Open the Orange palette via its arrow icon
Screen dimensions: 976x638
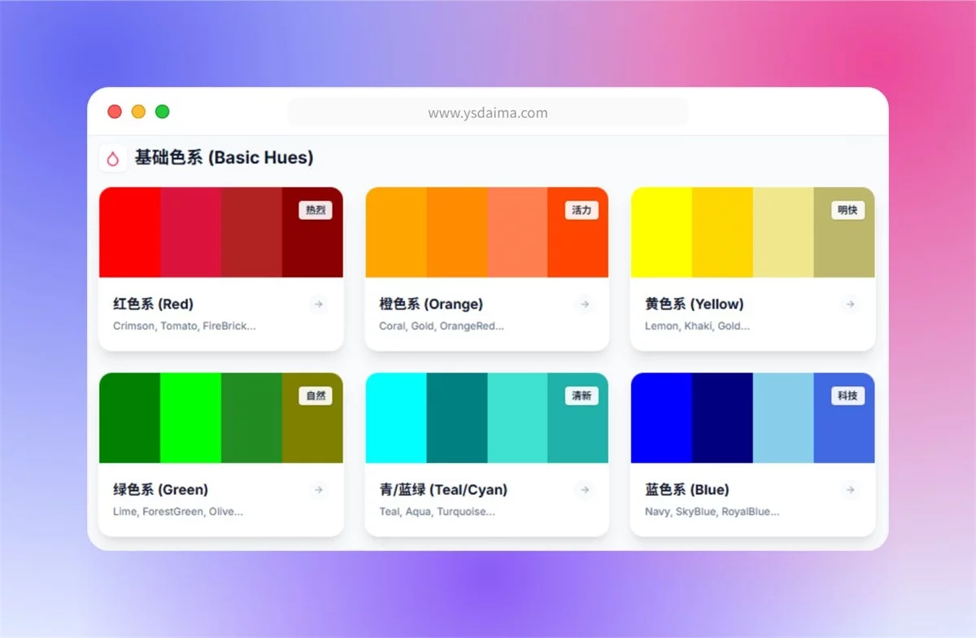[584, 304]
